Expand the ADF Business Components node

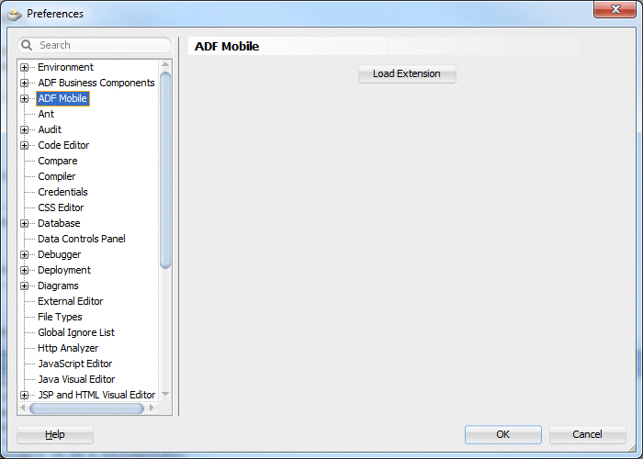pos(25,83)
